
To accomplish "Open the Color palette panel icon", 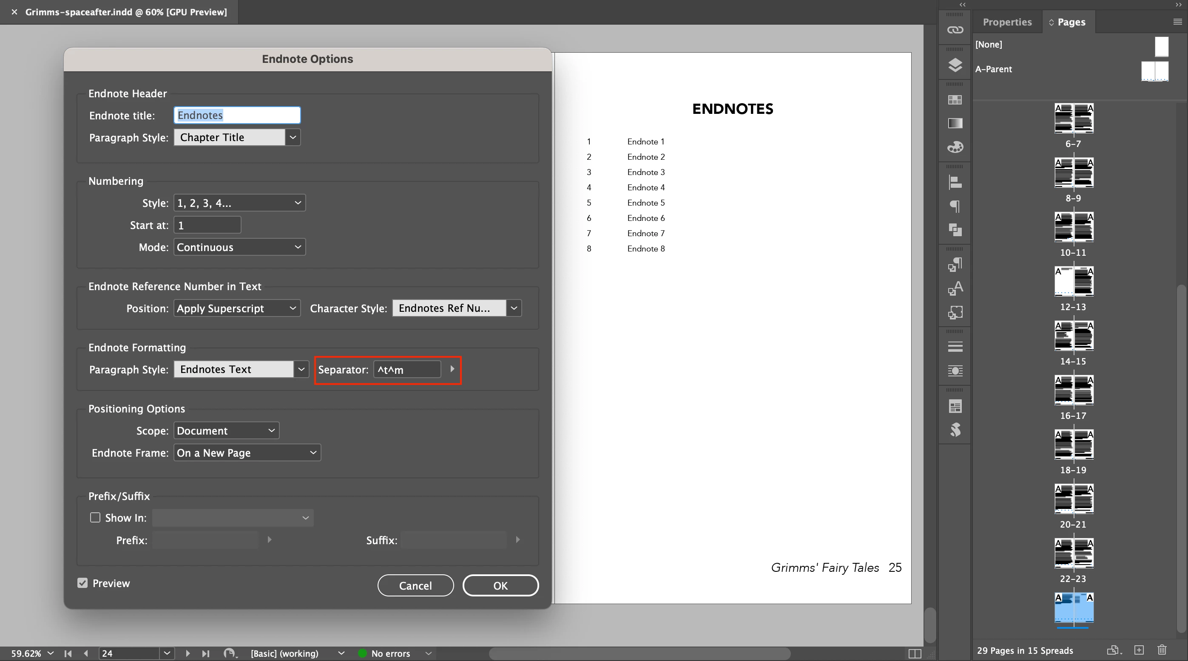I will pyautogui.click(x=955, y=147).
